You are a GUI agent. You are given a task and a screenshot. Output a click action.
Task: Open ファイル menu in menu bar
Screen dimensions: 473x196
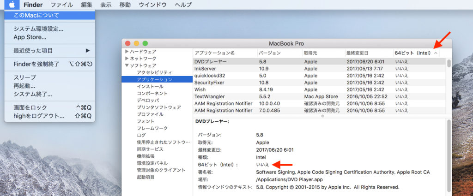(61, 5)
